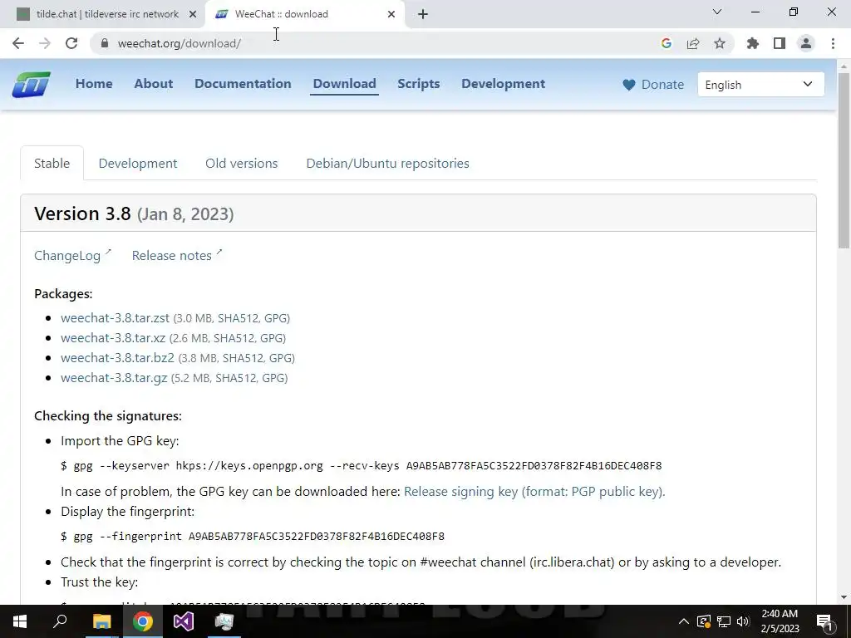The width and height of the screenshot is (851, 638).
Task: Open the Release signing key link
Action: coord(534,492)
